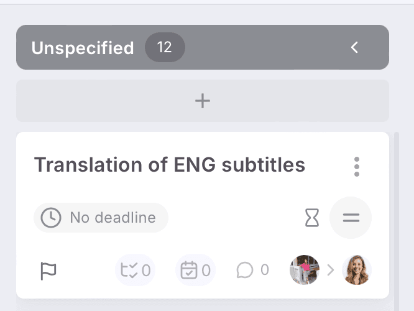The image size is (414, 311).
Task: Click the task count badge showing 12
Action: pyautogui.click(x=165, y=48)
